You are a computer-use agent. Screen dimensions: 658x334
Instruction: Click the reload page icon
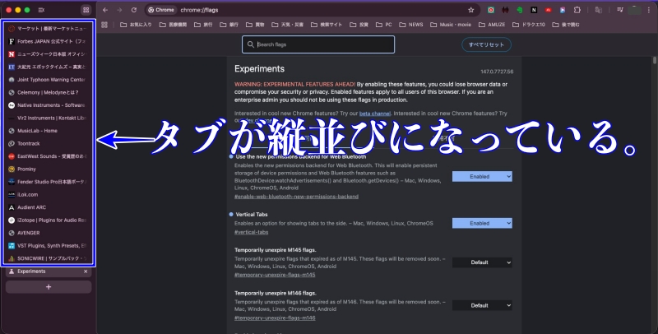[x=134, y=10]
